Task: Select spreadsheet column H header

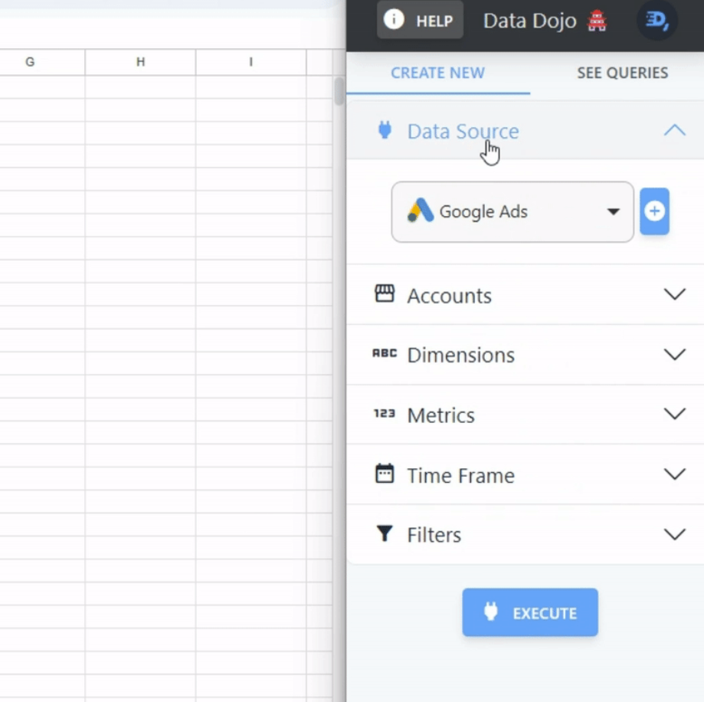Action: coord(140,62)
